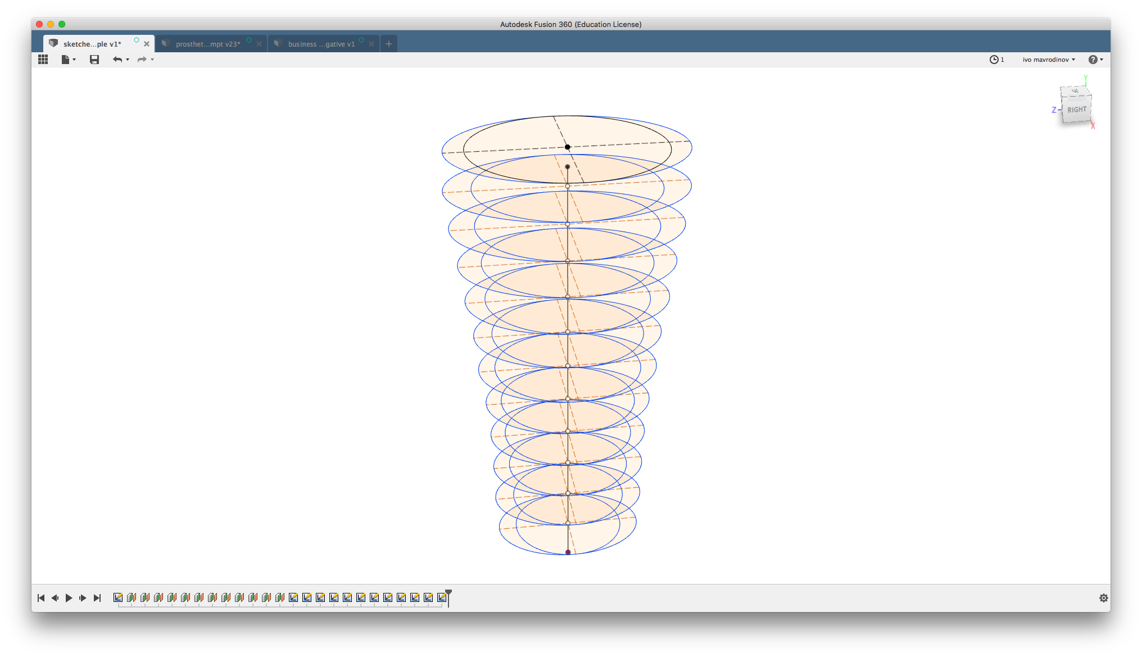Select the magenta point at spine bottom
Viewport: 1142px width, 657px height.
(x=568, y=552)
